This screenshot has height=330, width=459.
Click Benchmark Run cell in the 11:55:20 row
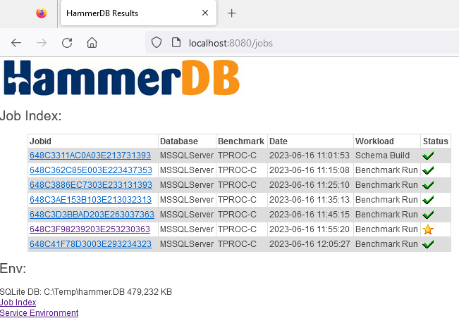(386, 229)
